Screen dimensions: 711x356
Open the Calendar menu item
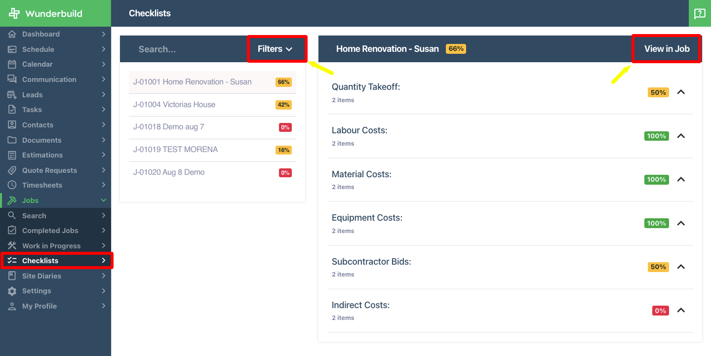[x=55, y=64]
